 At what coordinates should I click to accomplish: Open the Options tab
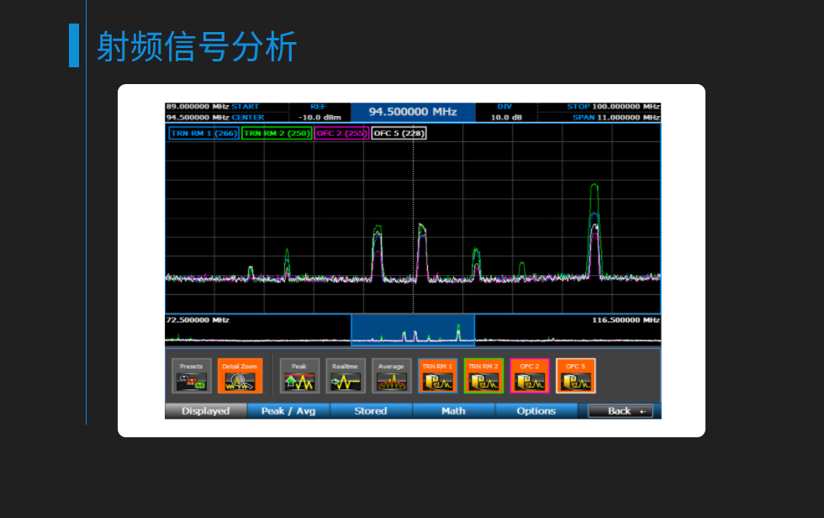coord(536,411)
